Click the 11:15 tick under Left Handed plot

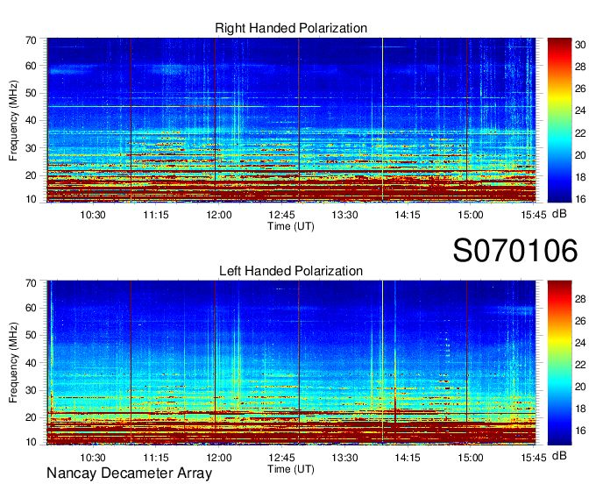coord(156,458)
